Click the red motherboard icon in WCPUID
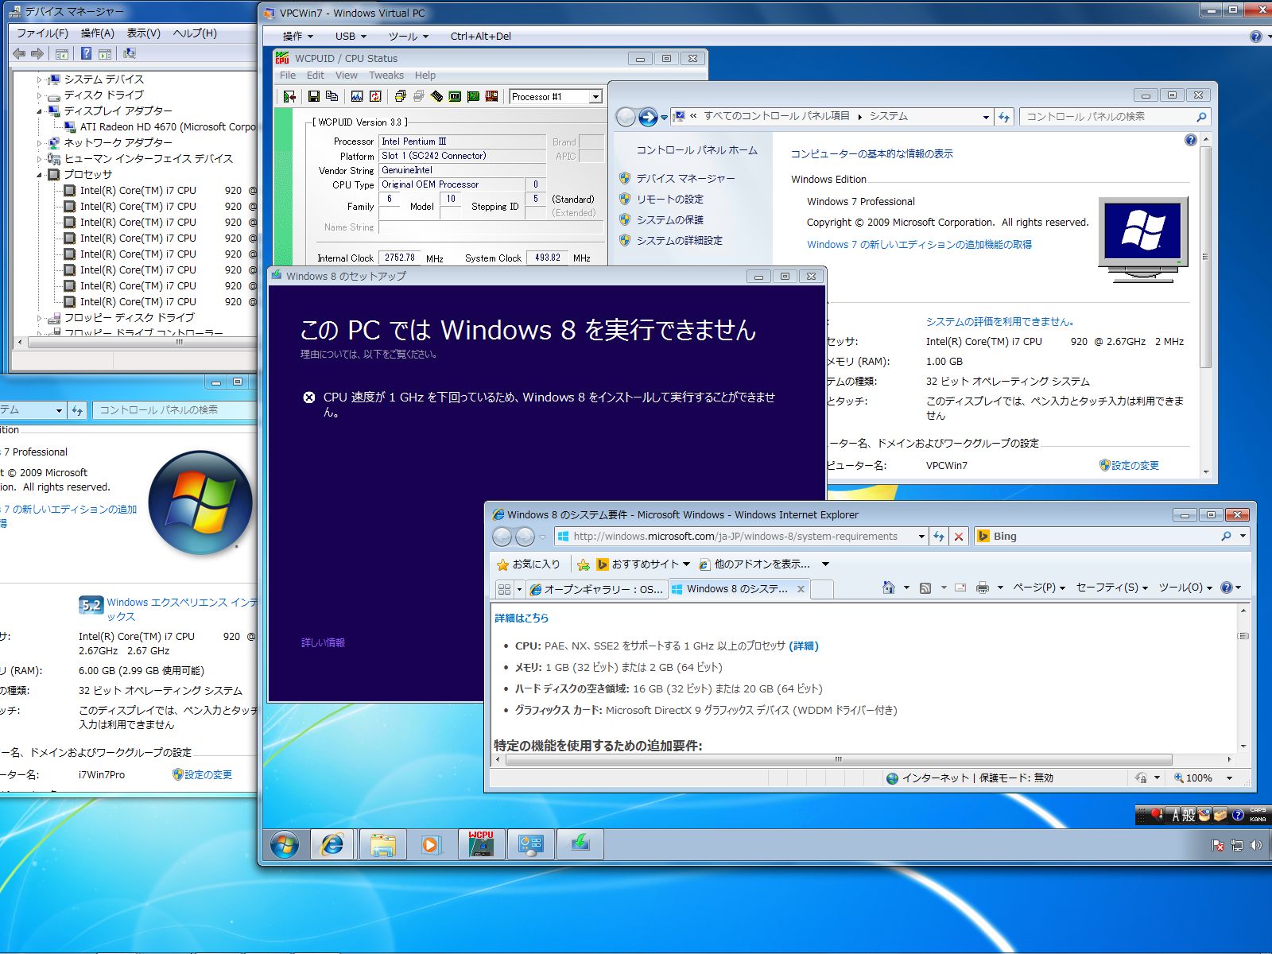 pos(491,96)
